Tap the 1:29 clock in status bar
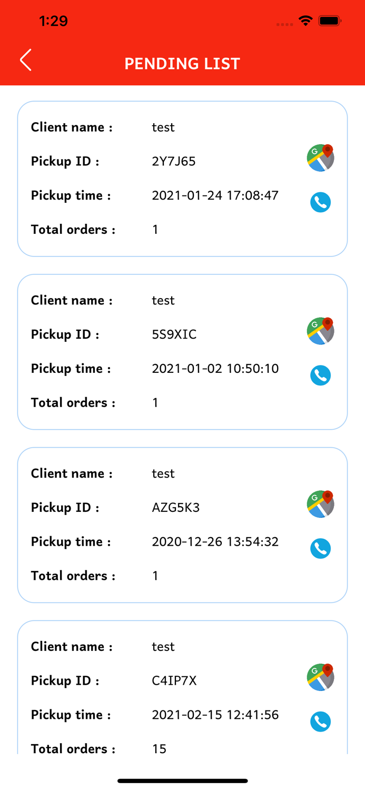The image size is (365, 790). pyautogui.click(x=53, y=21)
